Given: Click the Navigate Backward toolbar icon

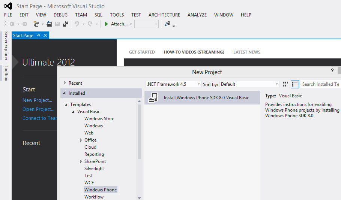Looking at the screenshot, I should pos(12,24).
